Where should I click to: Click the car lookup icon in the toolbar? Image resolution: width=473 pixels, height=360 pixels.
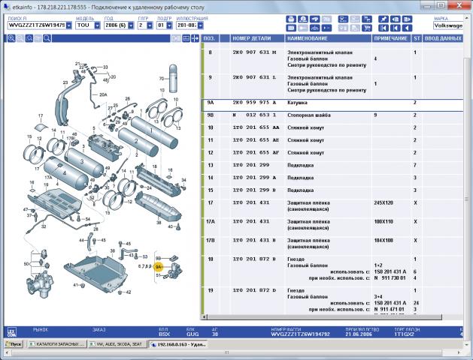click(314, 19)
